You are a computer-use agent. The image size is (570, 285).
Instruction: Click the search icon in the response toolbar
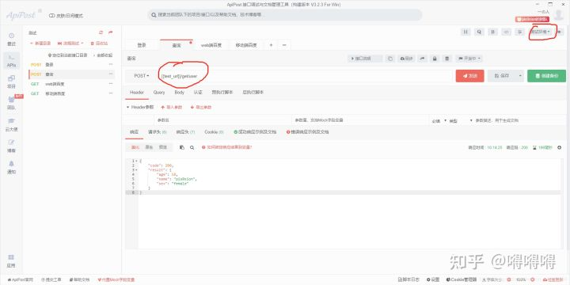coord(192,147)
